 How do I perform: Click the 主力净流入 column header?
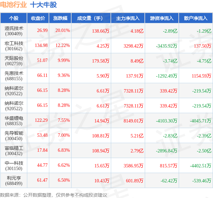(x=128, y=18)
